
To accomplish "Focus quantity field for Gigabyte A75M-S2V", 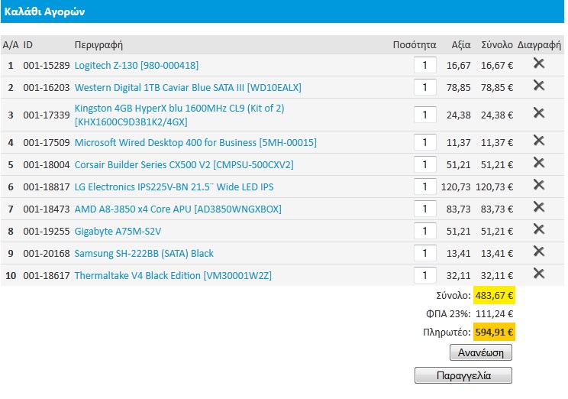I will point(425,231).
